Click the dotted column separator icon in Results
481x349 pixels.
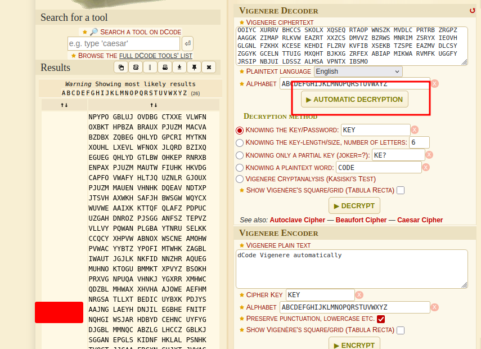point(150,67)
